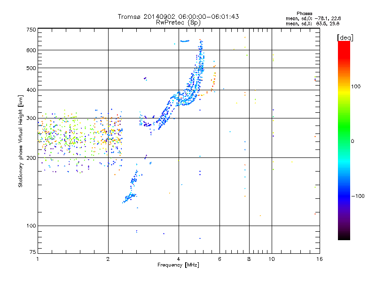The height and width of the screenshot is (282, 376).
Task: Click the subtitle 'RwPretec (8p)'
Action: click(x=178, y=23)
